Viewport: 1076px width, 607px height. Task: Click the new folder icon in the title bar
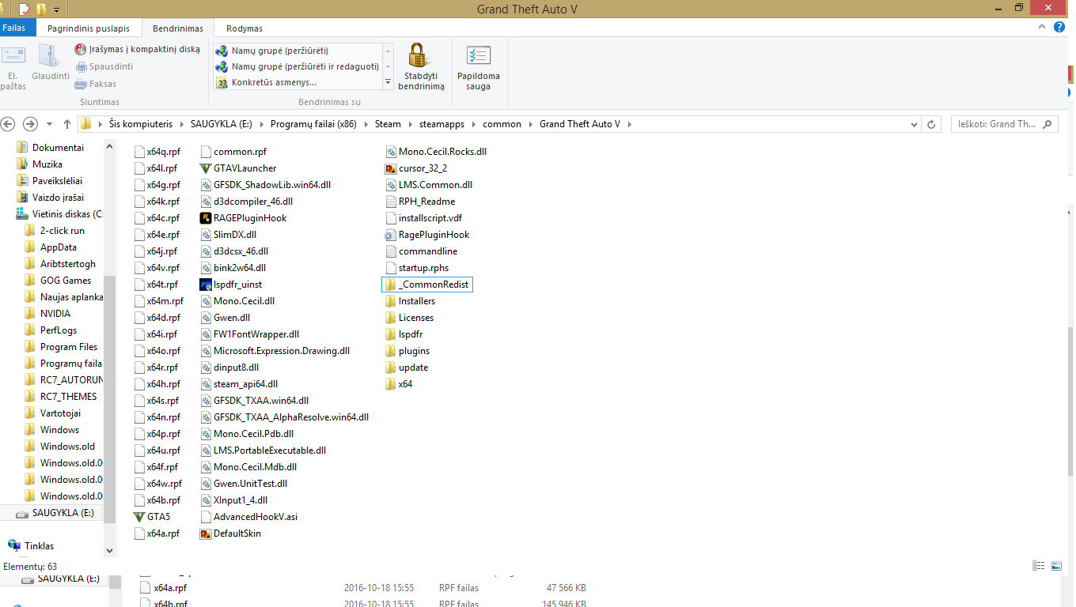click(x=41, y=9)
